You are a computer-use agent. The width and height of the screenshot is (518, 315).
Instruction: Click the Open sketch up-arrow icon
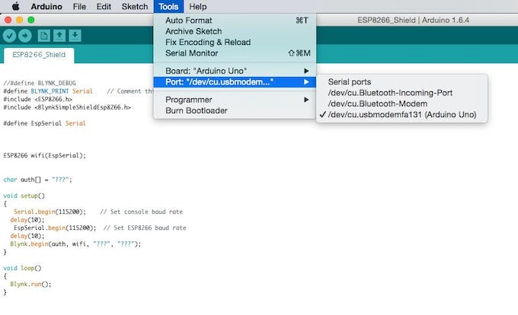59,35
